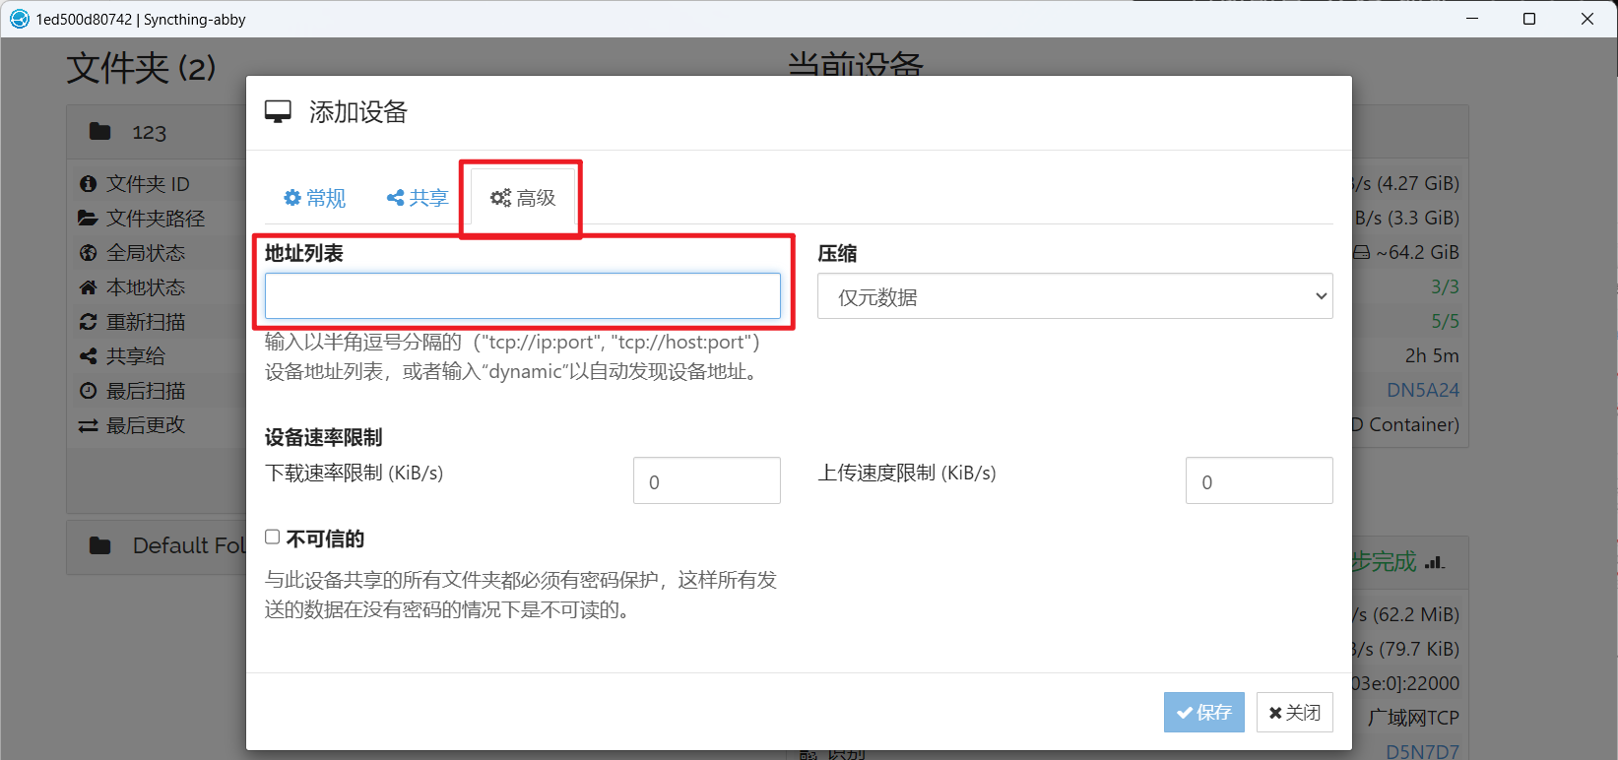Click the 2h 5m rescan interval value
Screen dimensions: 1618x760
(1432, 355)
